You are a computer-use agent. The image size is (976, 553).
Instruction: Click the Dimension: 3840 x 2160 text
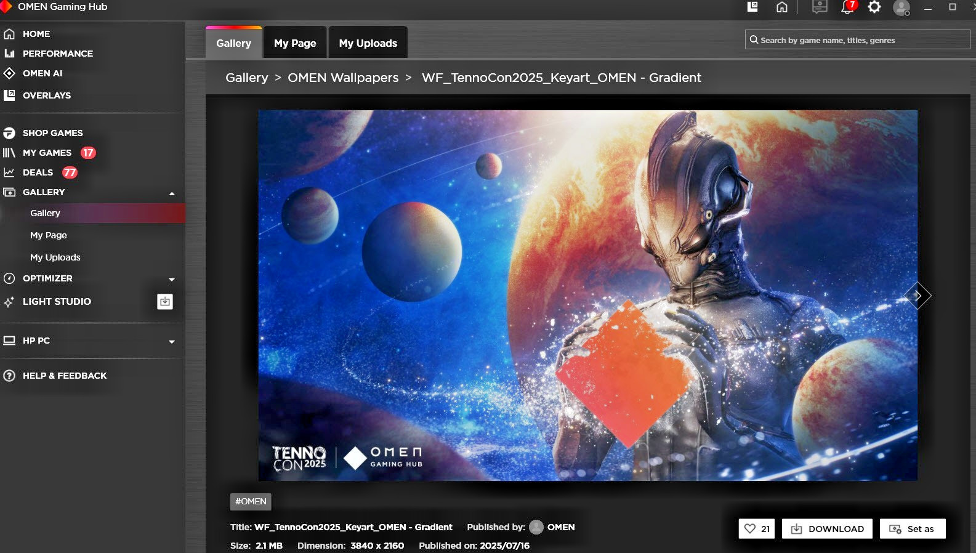click(x=351, y=546)
